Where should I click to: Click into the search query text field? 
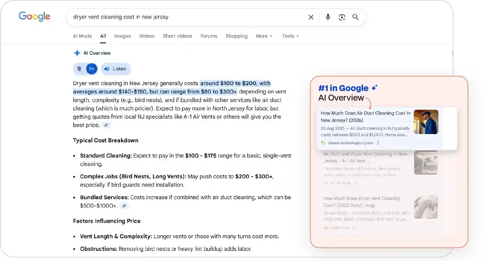185,17
